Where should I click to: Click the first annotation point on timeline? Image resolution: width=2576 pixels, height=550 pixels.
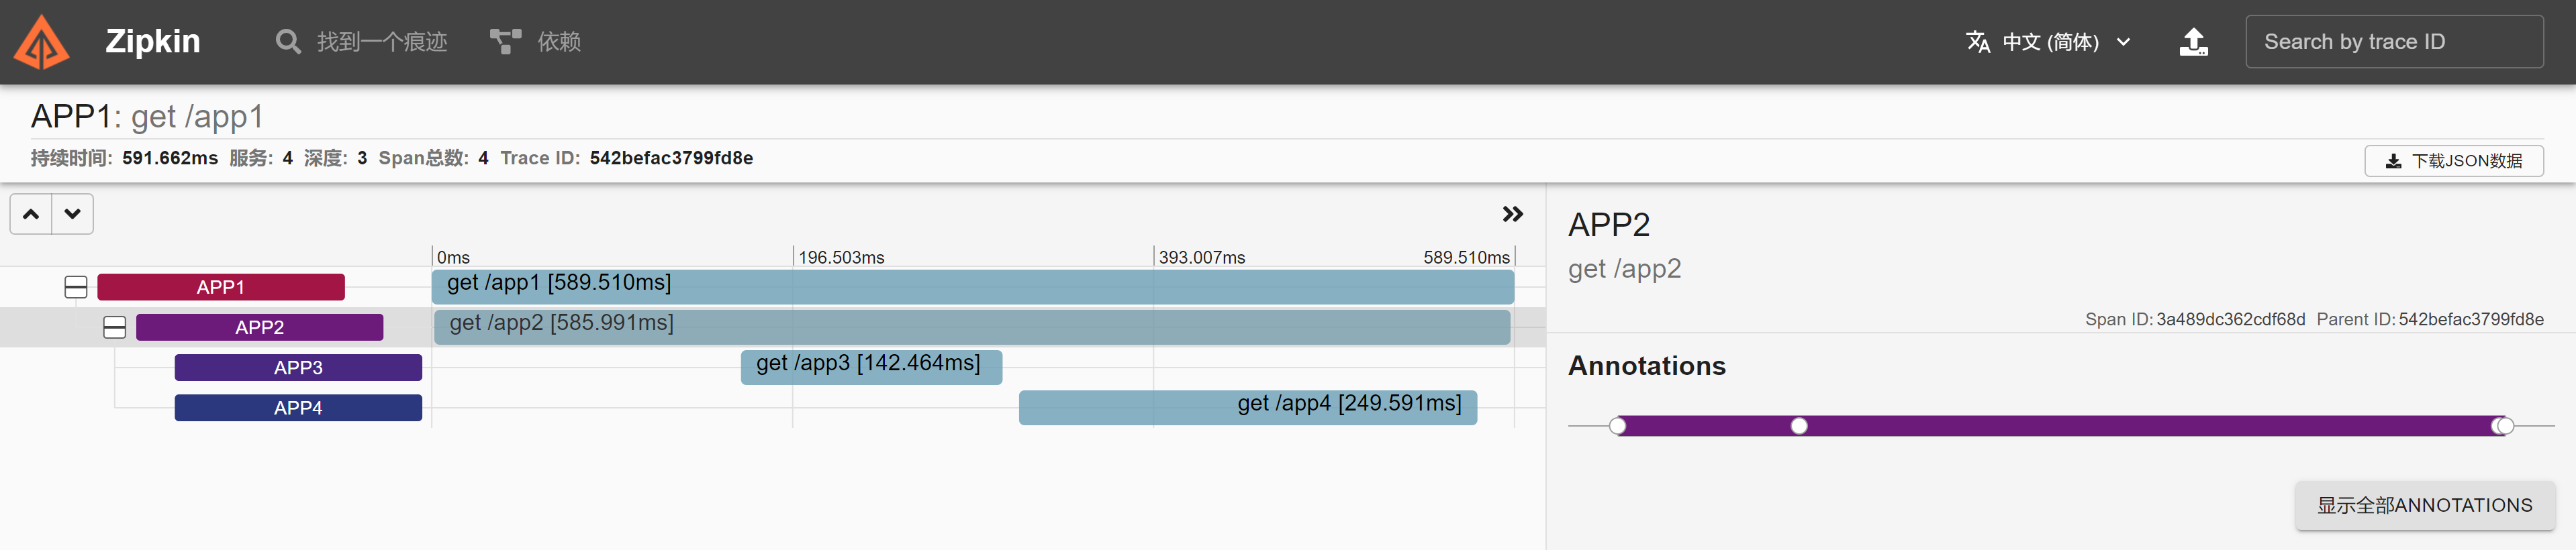point(1618,426)
